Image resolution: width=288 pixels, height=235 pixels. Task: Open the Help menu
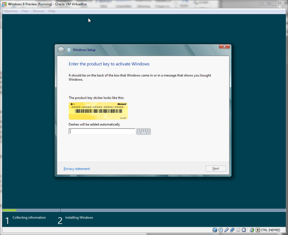coord(52,11)
